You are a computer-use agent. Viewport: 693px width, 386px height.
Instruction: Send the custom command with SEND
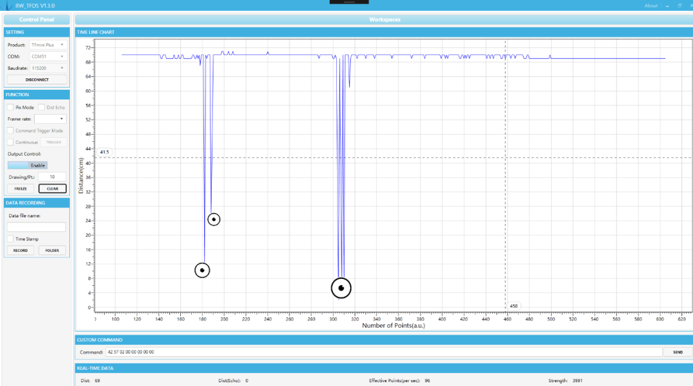click(677, 352)
